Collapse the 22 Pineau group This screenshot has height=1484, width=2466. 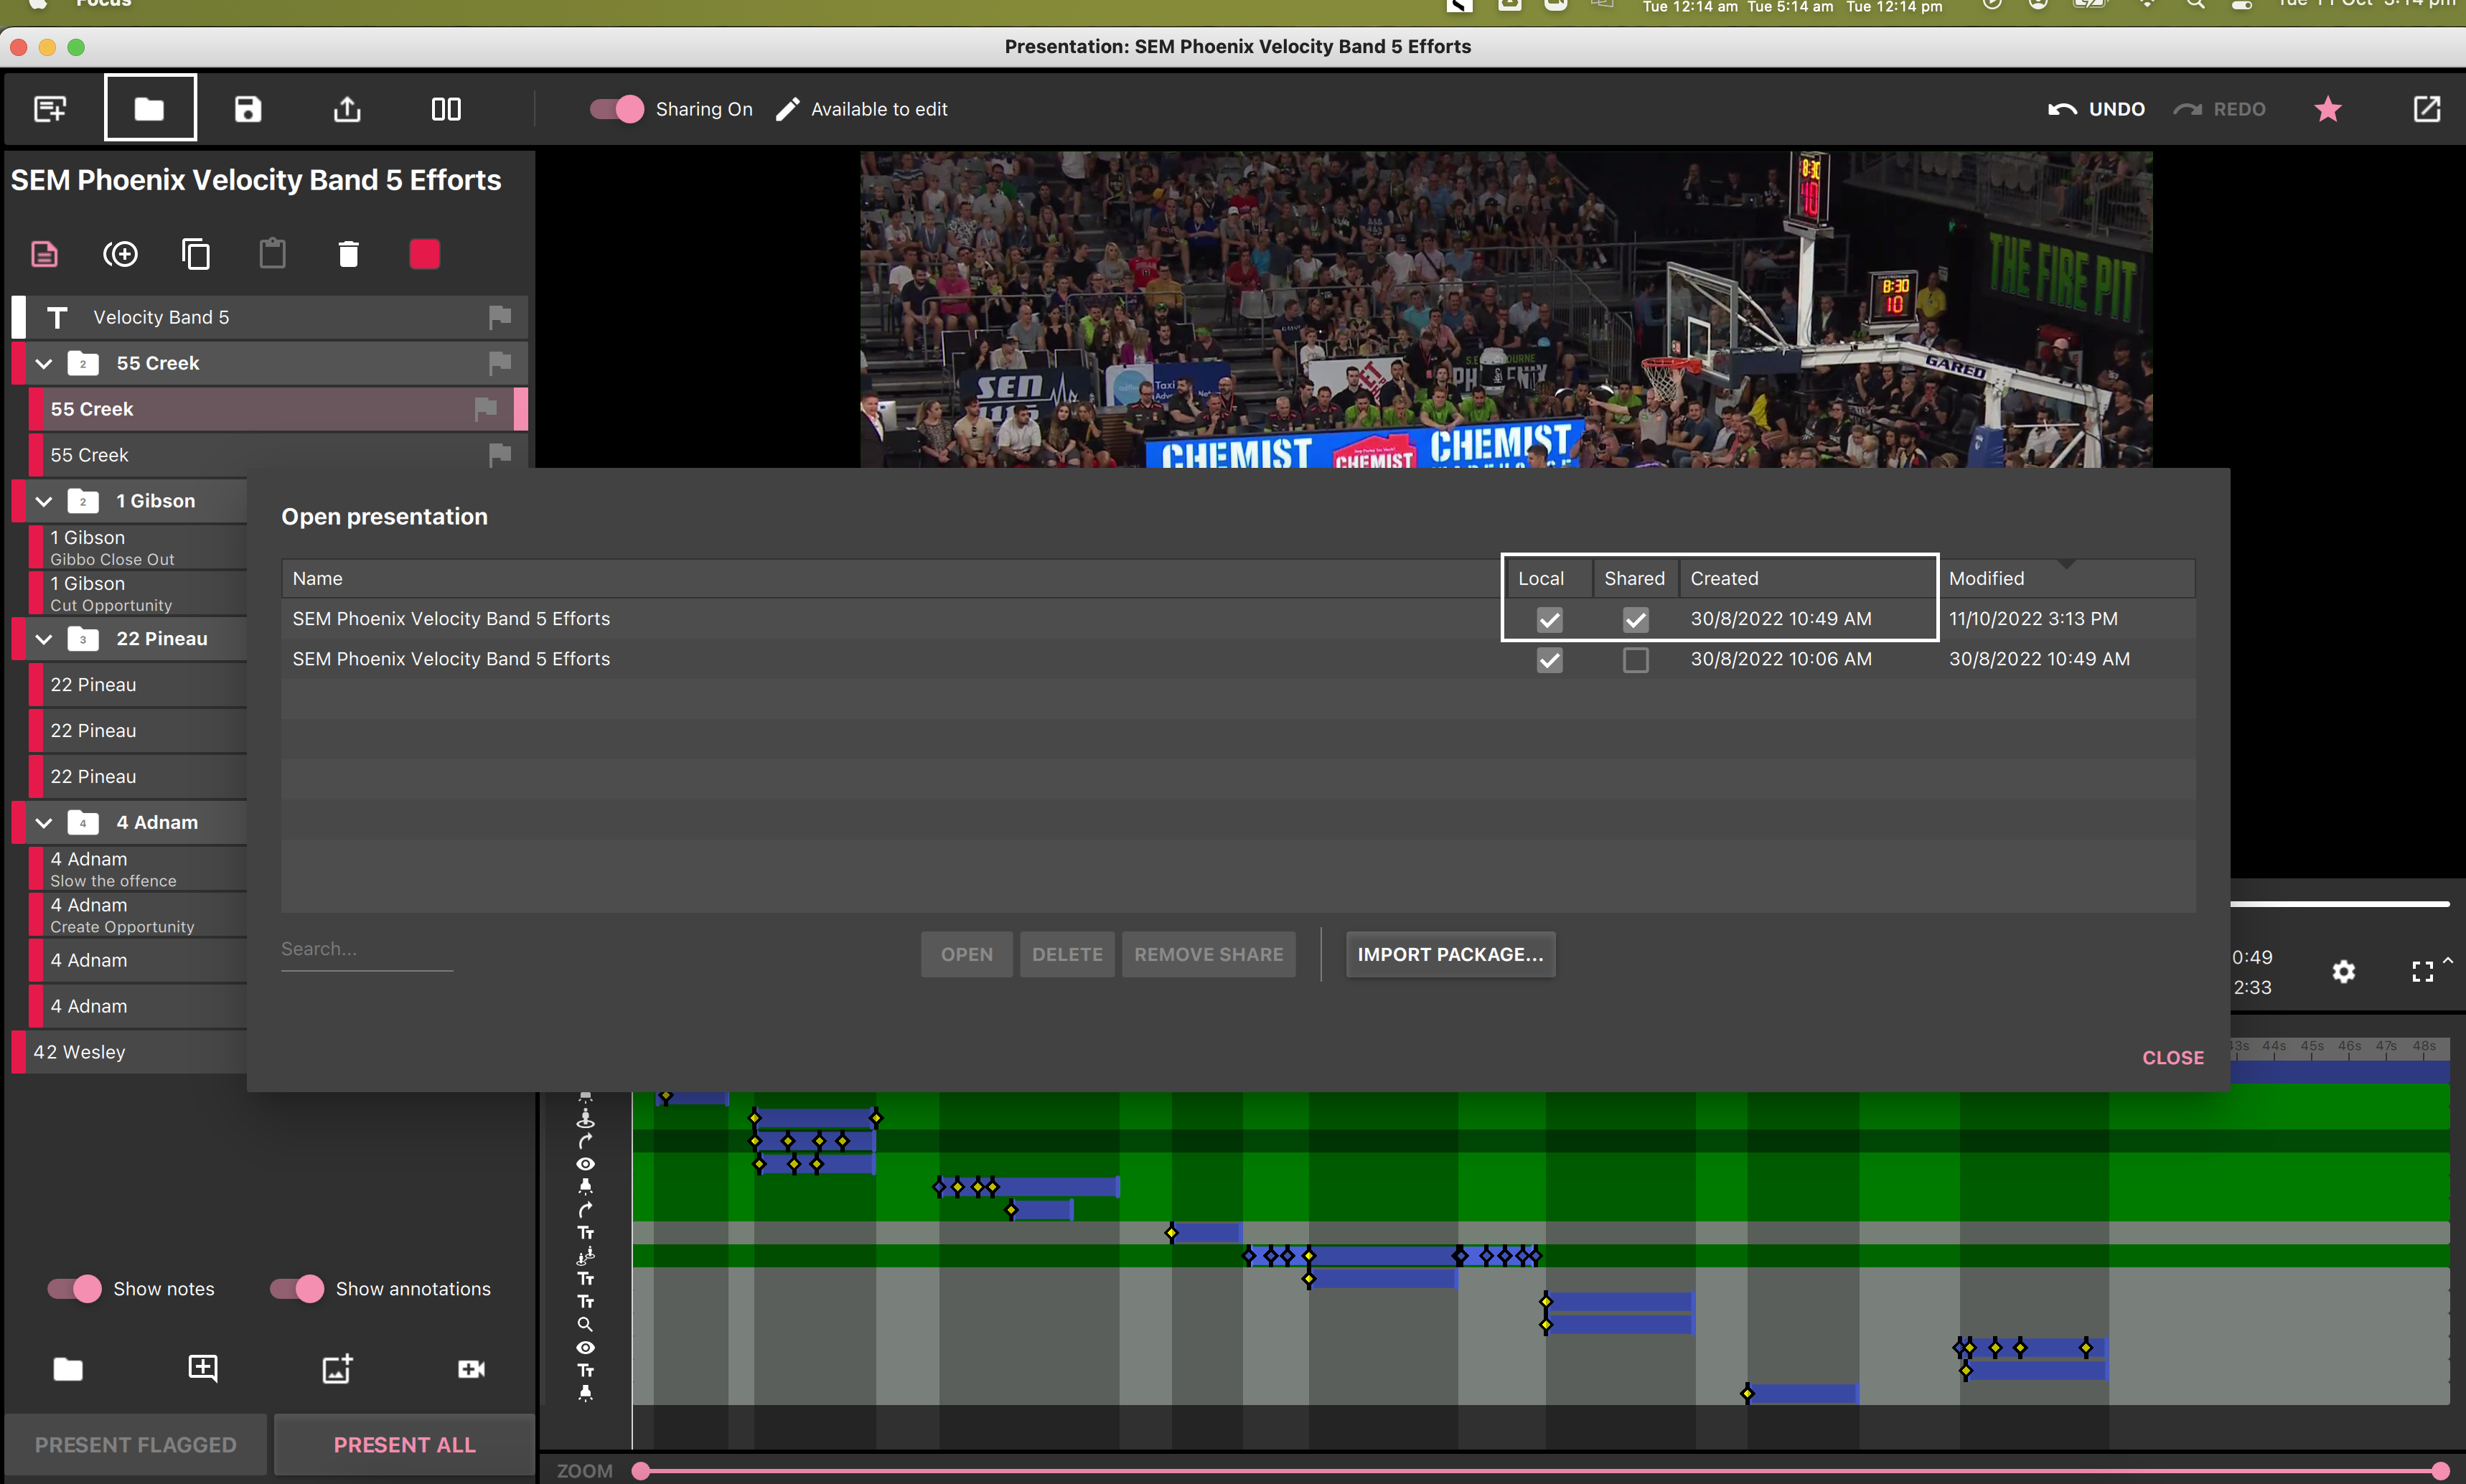[x=43, y=639]
